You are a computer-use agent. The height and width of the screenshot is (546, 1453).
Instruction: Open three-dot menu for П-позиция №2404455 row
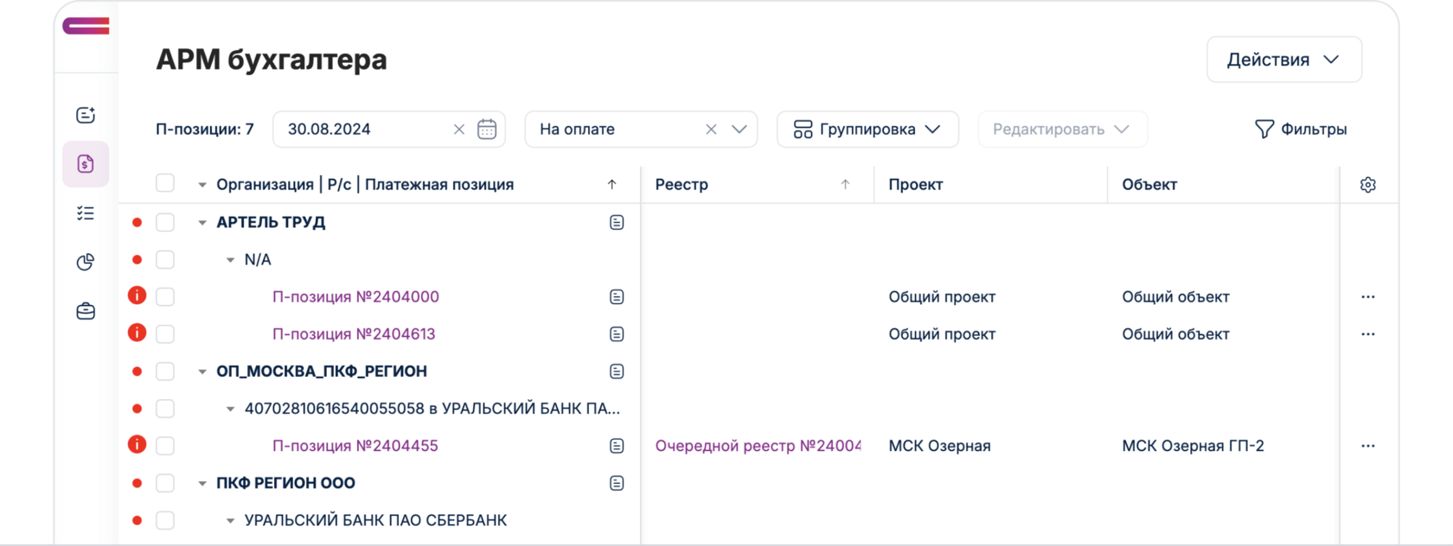point(1367,446)
